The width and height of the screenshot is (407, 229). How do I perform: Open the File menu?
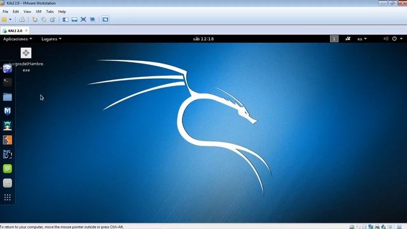5,11
